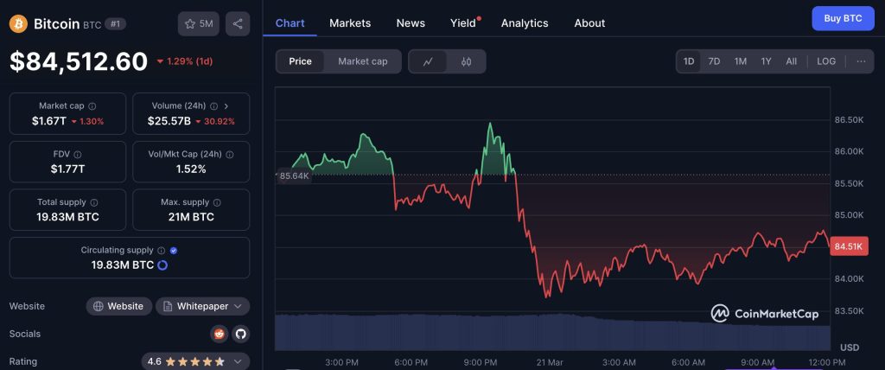885x370 pixels.
Task: Click the info icon beside Max. supply
Action: [x=217, y=202]
